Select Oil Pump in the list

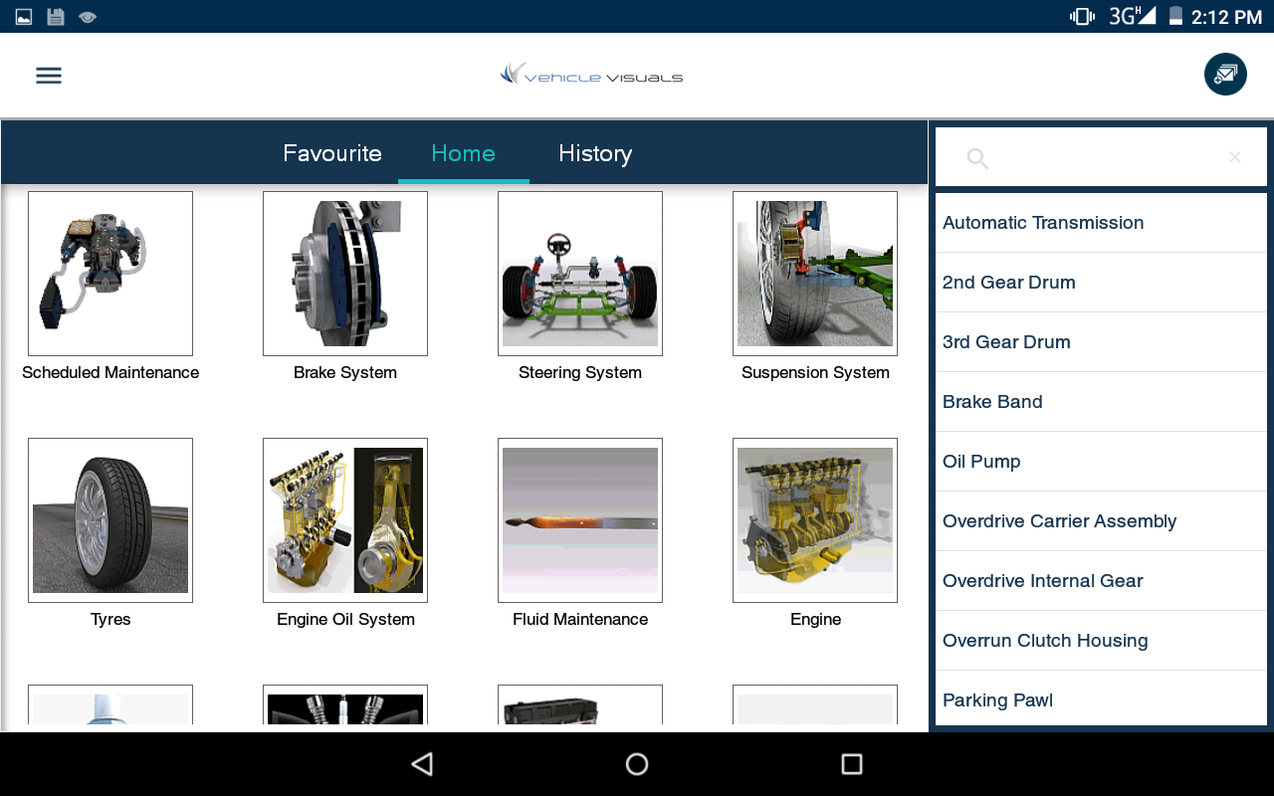pyautogui.click(x=1101, y=462)
